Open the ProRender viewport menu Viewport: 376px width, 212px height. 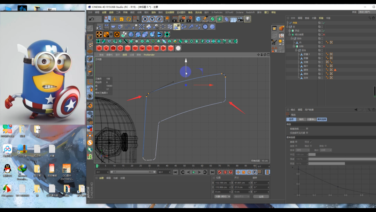click(x=149, y=55)
